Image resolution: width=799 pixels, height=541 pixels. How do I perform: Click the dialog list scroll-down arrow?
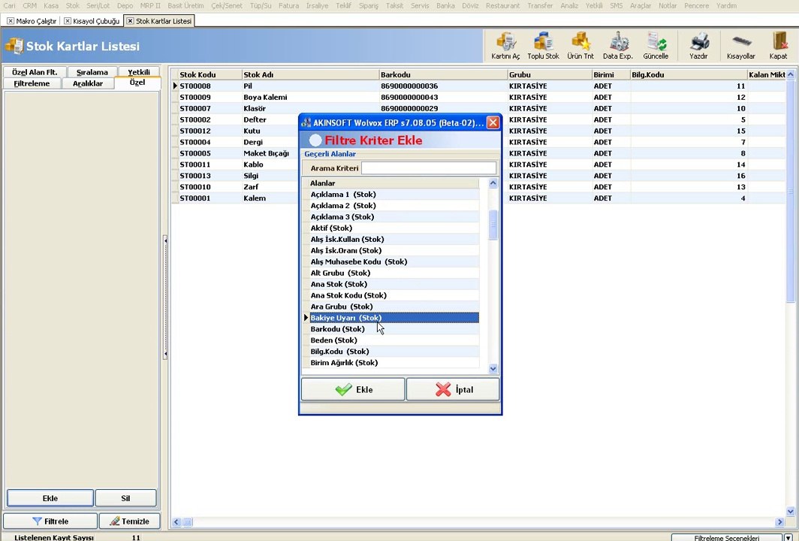coord(493,369)
